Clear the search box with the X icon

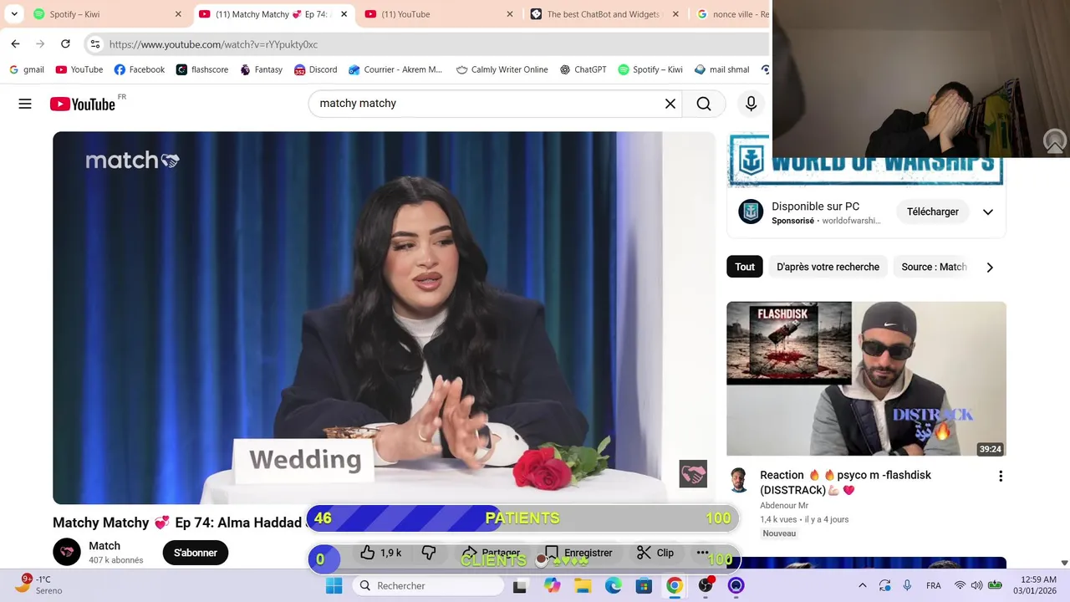(670, 104)
